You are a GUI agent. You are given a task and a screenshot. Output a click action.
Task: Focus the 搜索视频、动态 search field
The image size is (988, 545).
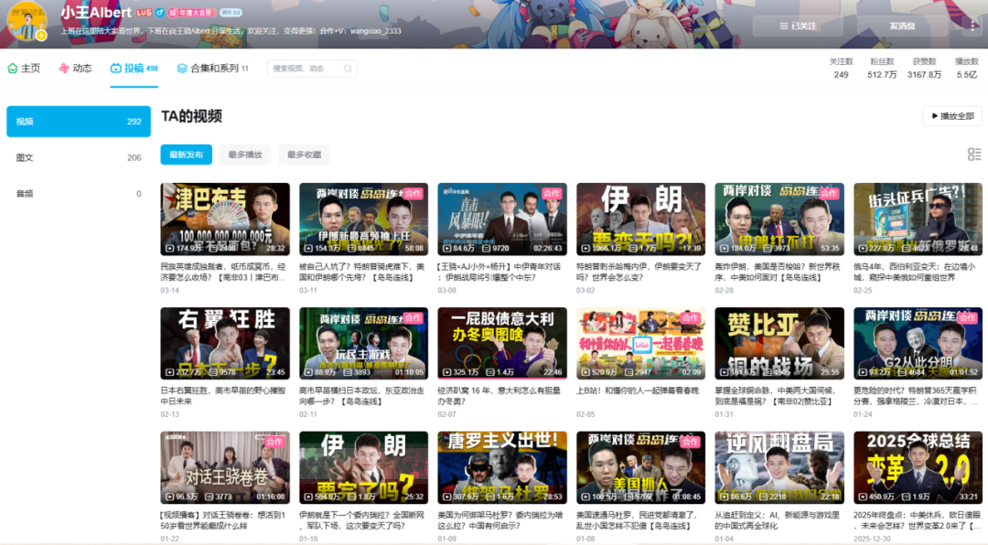click(302, 69)
